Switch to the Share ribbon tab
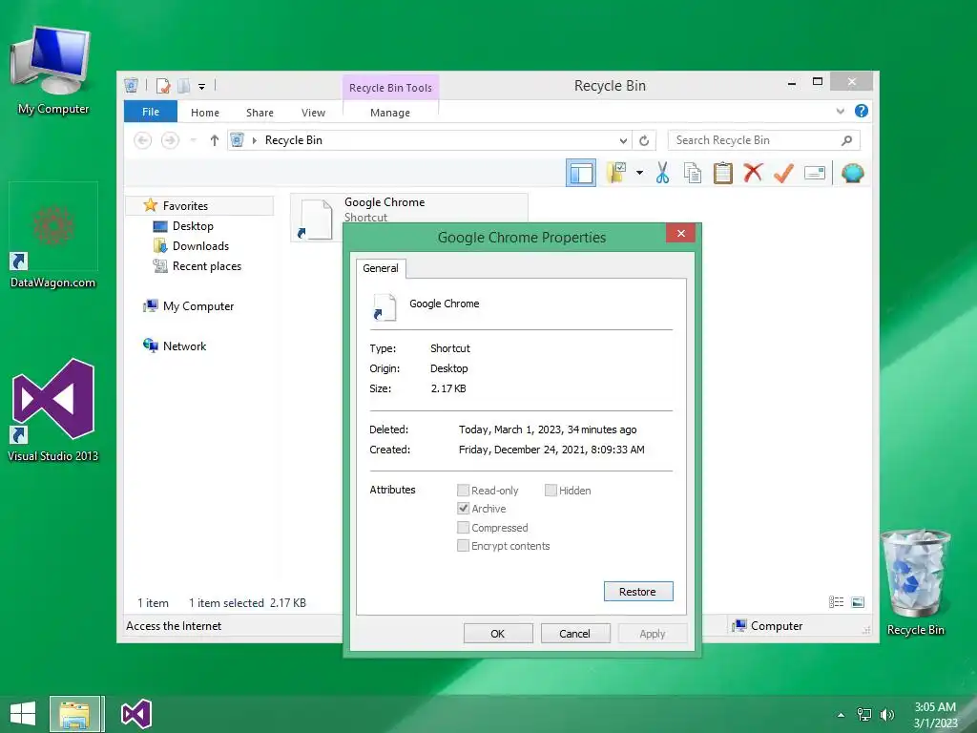The image size is (977, 733). click(260, 113)
